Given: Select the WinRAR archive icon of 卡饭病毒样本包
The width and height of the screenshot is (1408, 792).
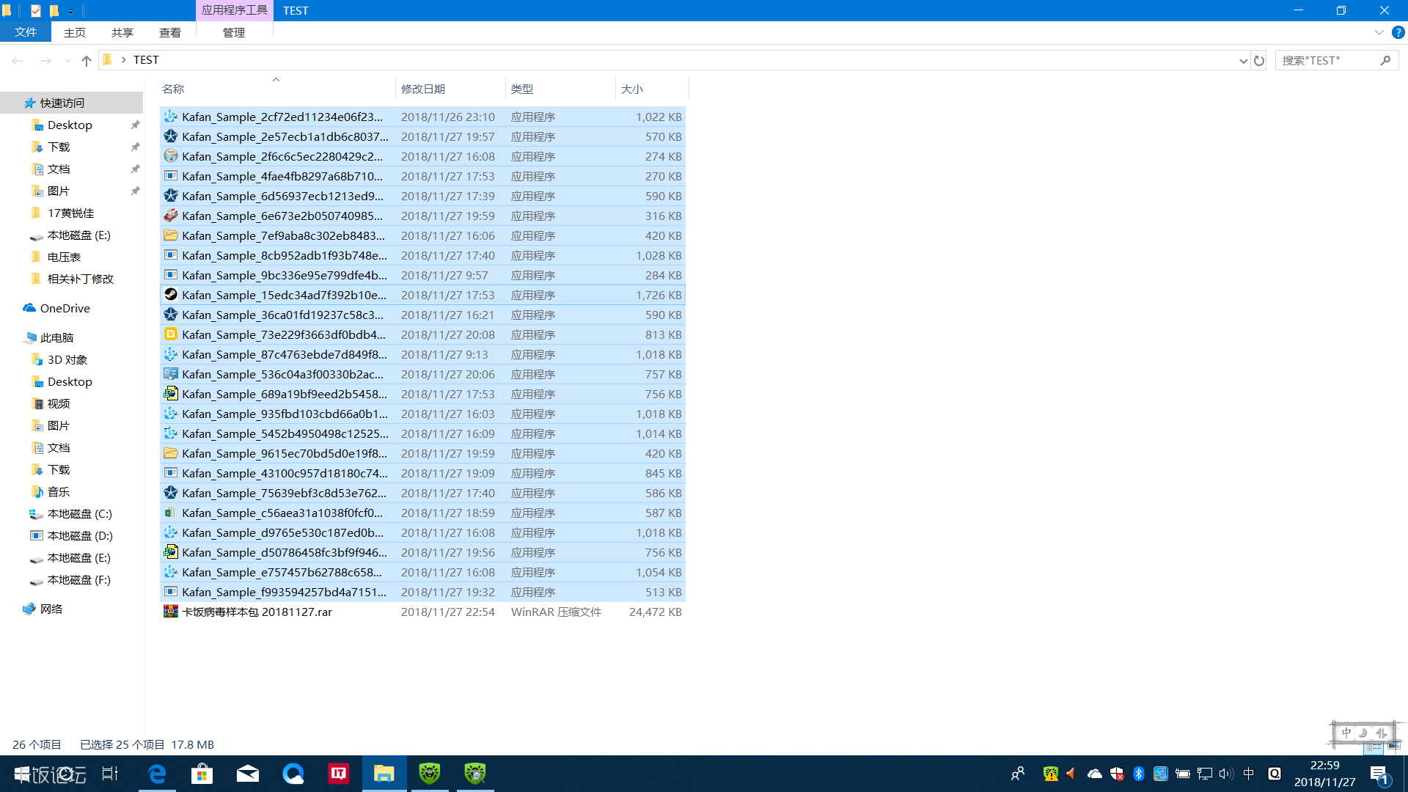Looking at the screenshot, I should (x=170, y=612).
